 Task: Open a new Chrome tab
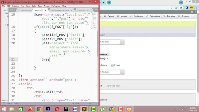109,2
